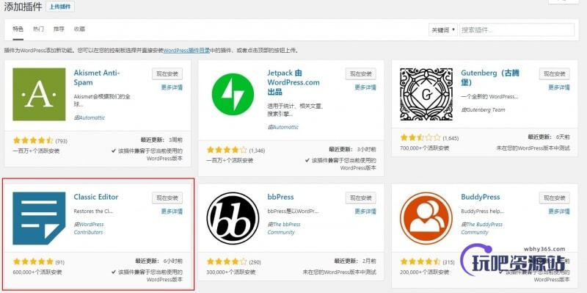
Task: Open 更多详情 for Jetpack
Action: pyautogui.click(x=365, y=87)
